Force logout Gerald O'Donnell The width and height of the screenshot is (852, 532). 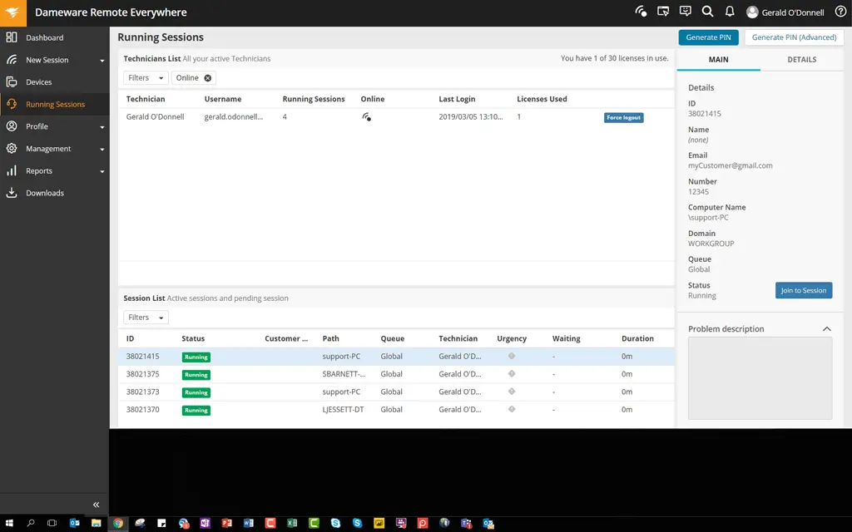623,118
